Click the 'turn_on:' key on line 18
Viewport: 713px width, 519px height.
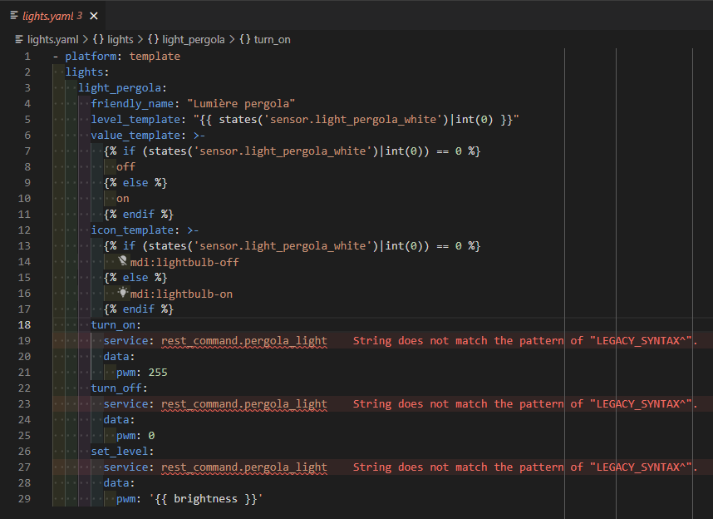116,325
